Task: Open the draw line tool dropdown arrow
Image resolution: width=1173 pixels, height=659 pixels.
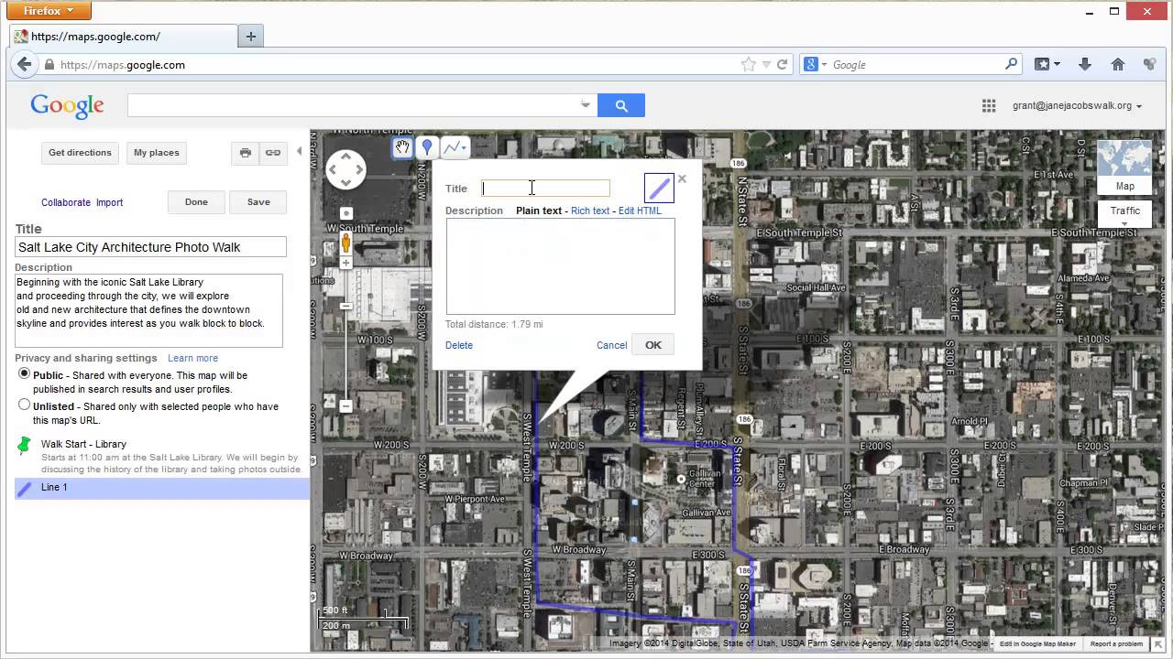Action: tap(465, 147)
